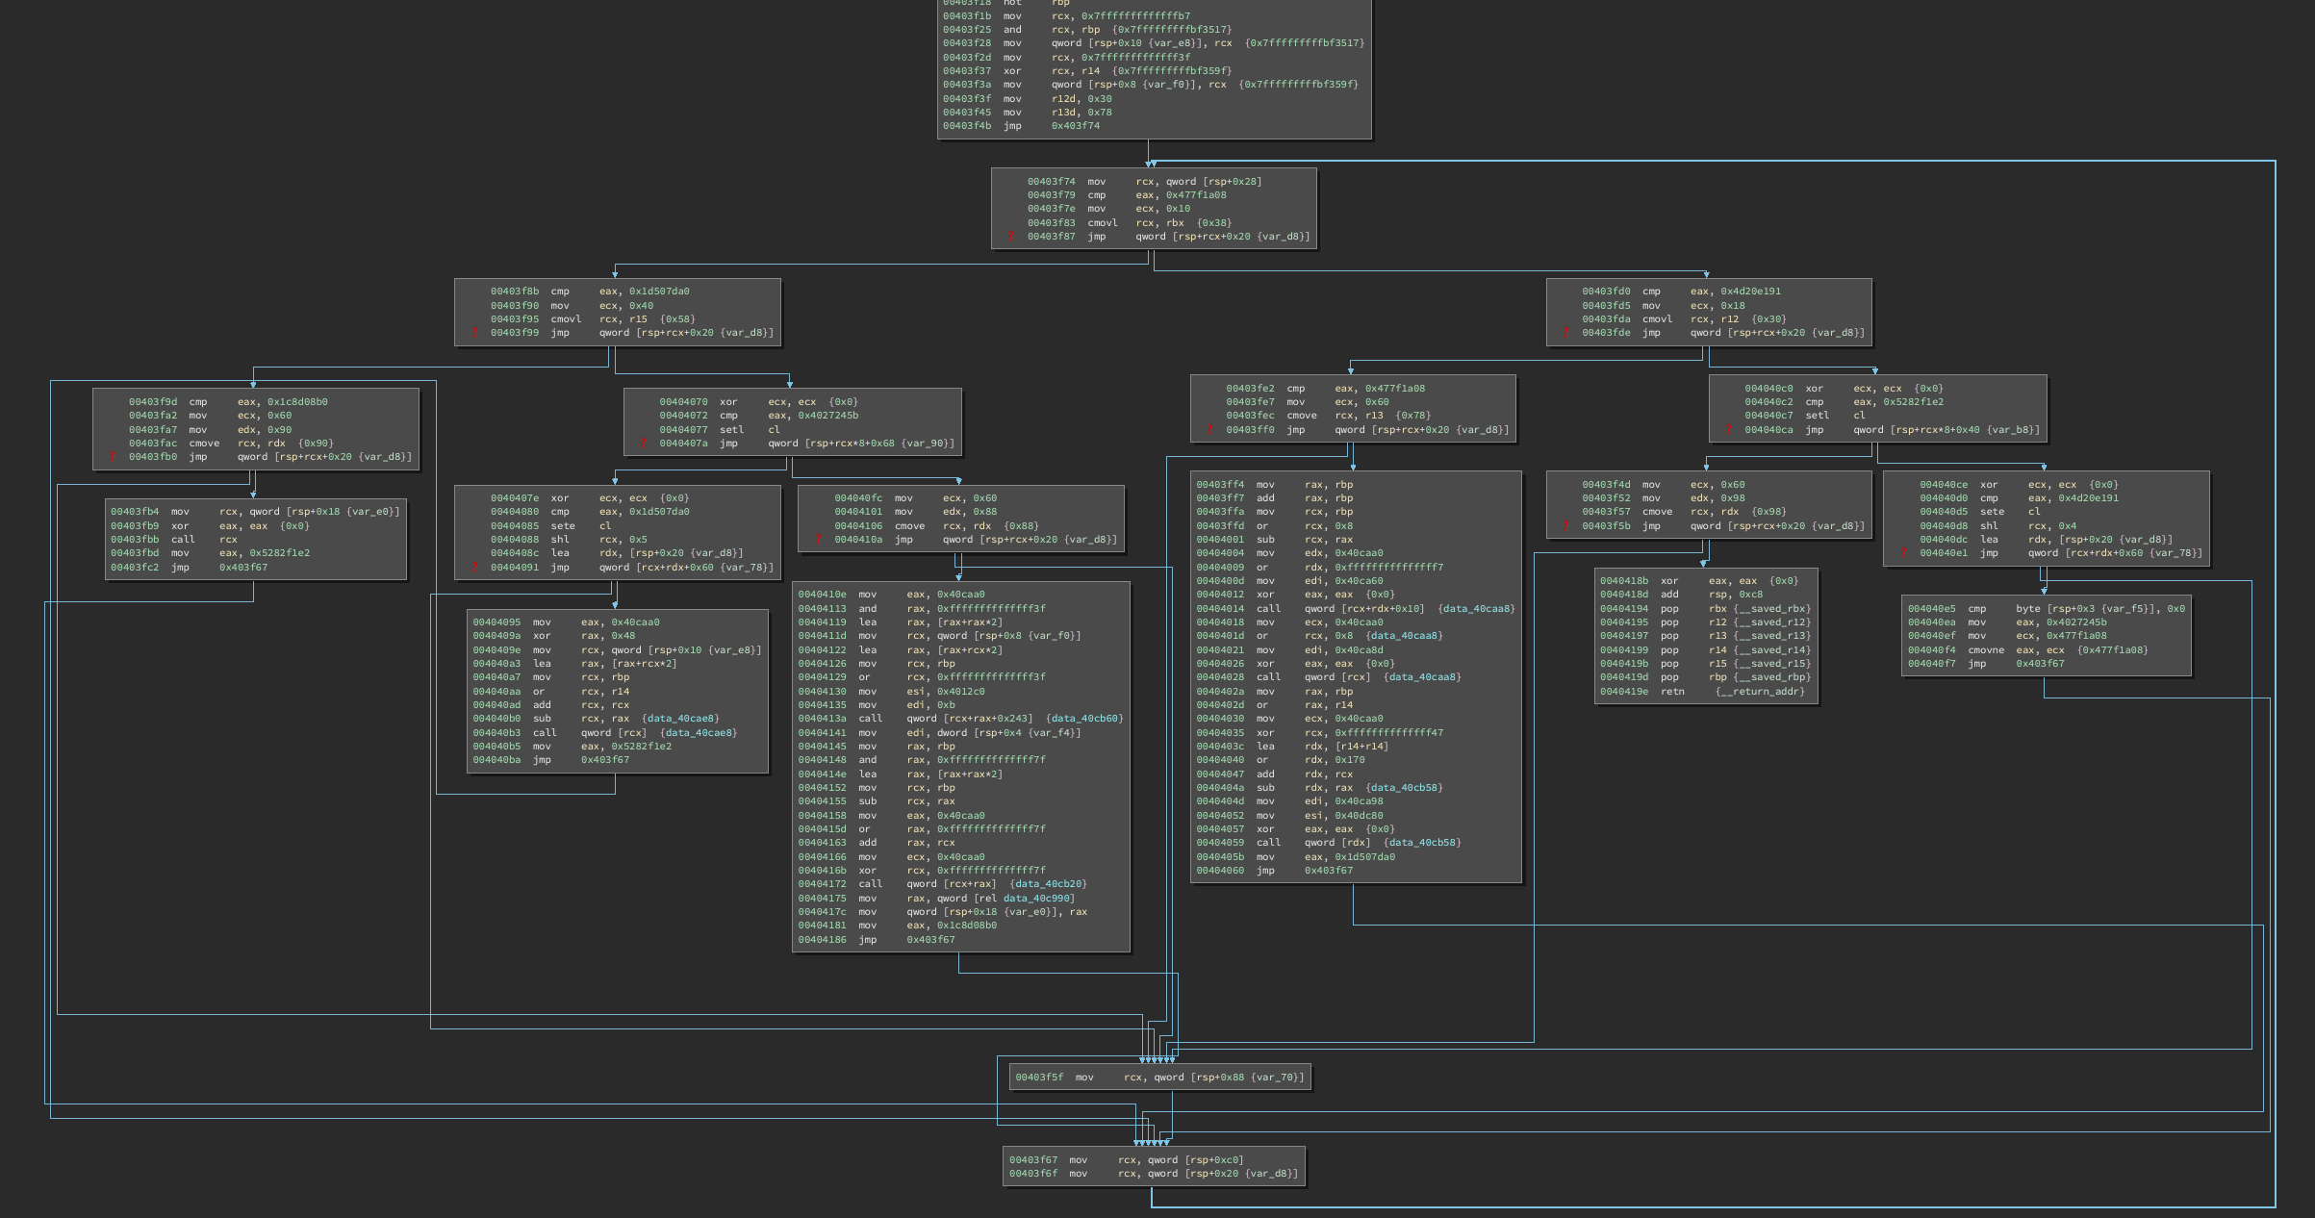Select call rcx instruction at 00403fbb
Viewport: 2315px width, 1218px height.
pyautogui.click(x=183, y=540)
